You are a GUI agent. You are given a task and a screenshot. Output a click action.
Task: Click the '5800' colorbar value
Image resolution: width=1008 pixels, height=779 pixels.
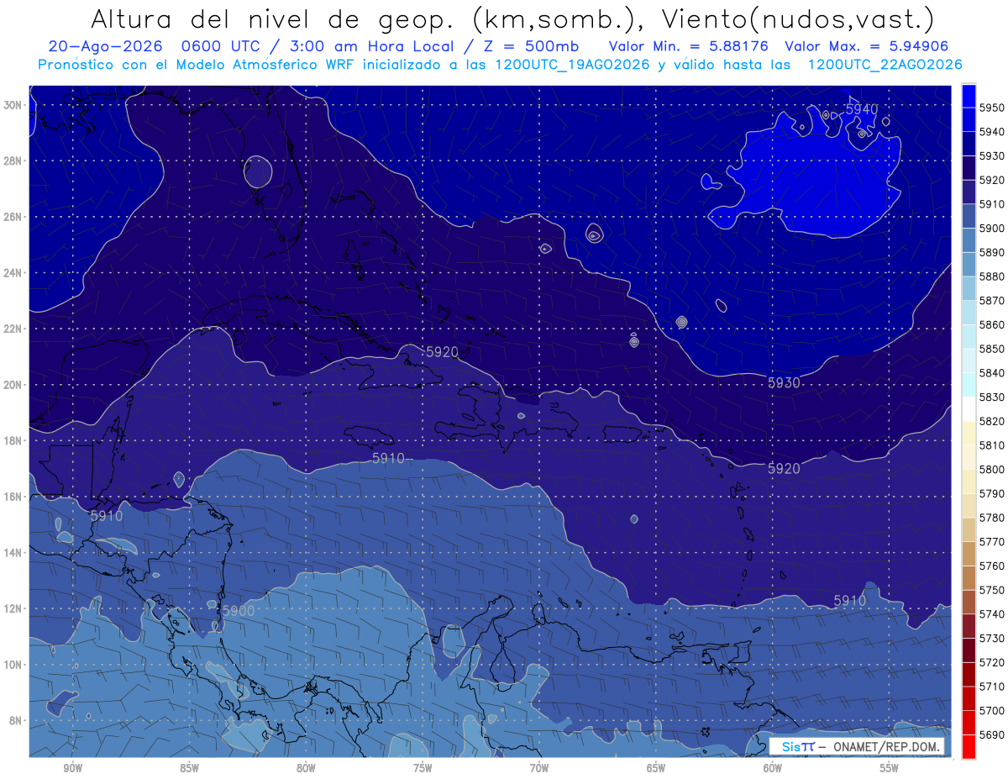[992, 469]
